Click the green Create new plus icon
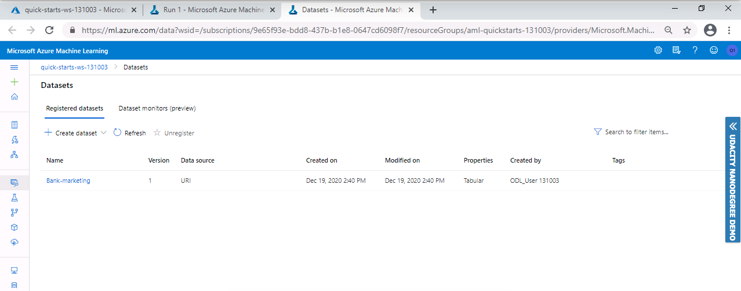Screen dimensions: 741x291 pos(14,82)
